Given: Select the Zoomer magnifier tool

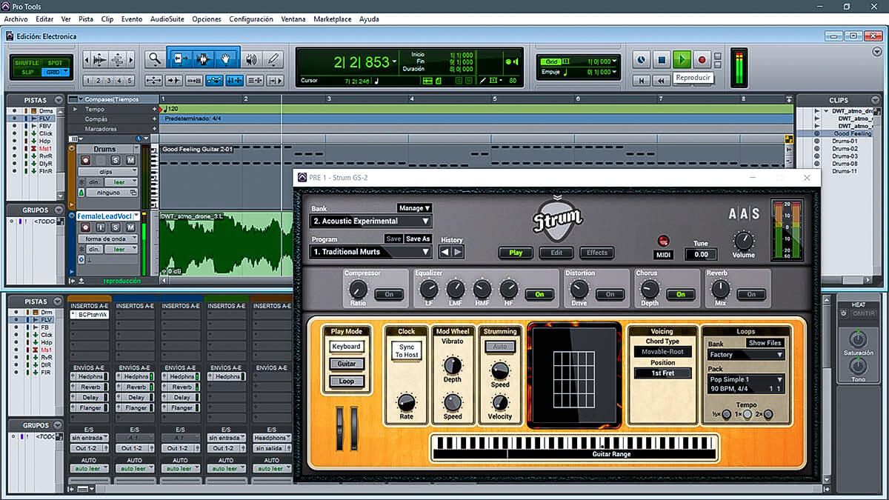Looking at the screenshot, I should click(154, 59).
